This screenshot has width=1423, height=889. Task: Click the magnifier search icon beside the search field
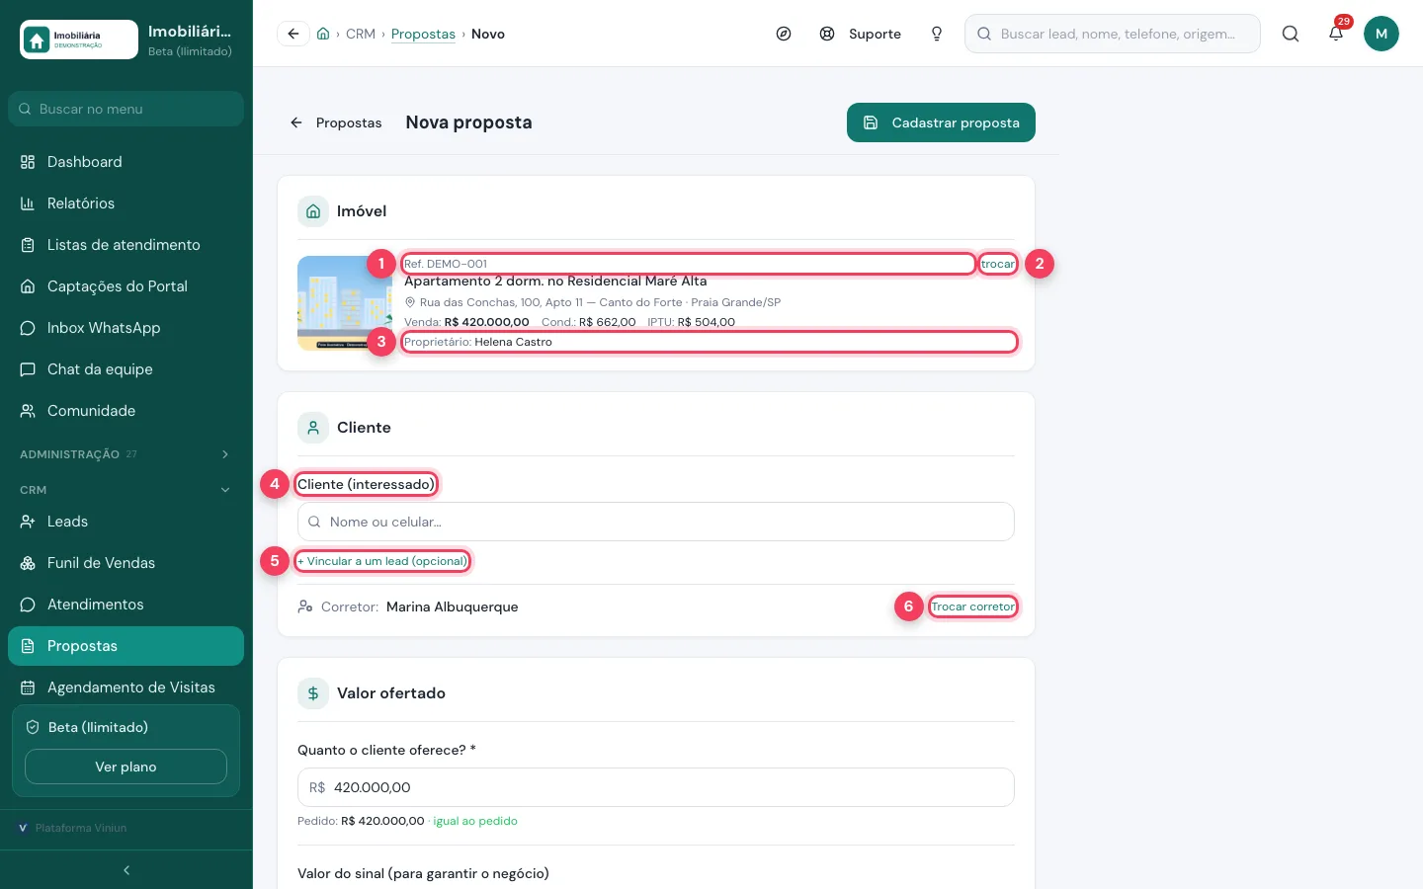pos(1291,34)
